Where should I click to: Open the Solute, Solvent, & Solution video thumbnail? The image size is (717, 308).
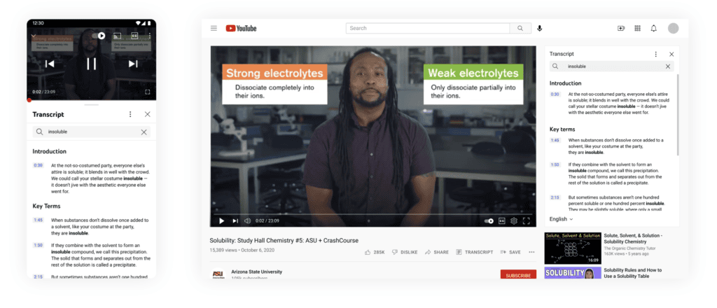coord(573,248)
